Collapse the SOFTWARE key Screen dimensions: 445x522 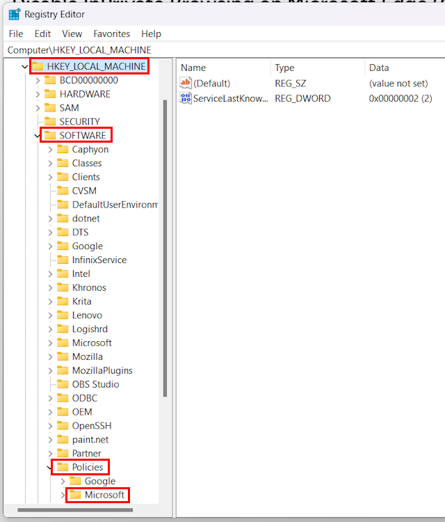[38, 136]
